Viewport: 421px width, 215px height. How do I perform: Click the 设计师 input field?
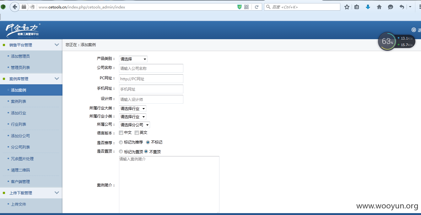tap(151, 99)
